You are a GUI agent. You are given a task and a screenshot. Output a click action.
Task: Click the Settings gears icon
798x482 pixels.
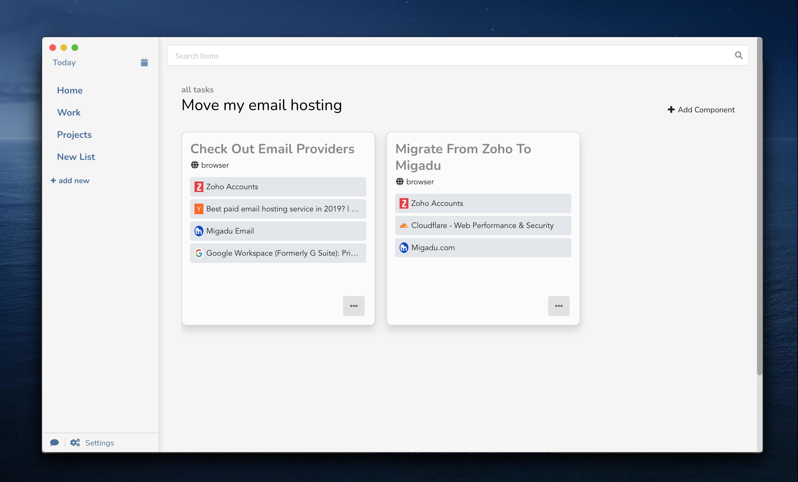(75, 442)
